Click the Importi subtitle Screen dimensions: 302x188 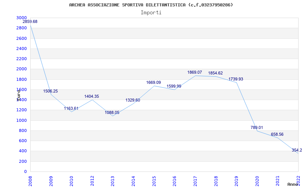[151, 13]
